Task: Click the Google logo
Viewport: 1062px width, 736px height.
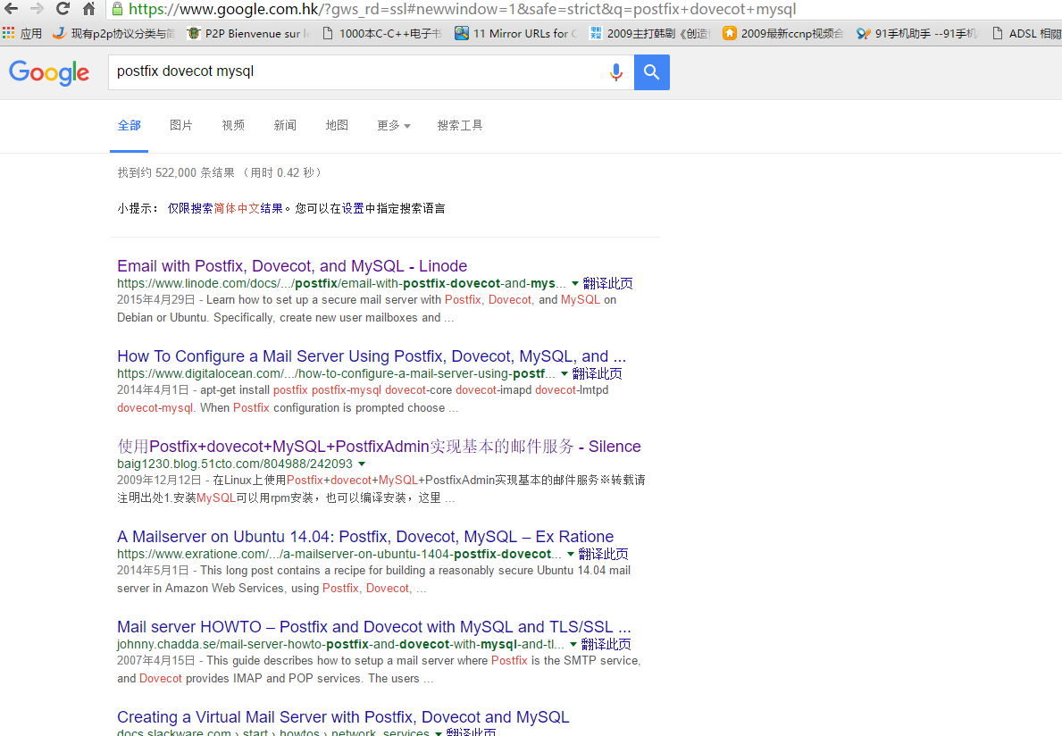Action: [x=49, y=72]
